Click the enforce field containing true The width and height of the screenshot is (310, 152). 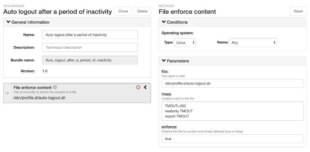pos(233,139)
